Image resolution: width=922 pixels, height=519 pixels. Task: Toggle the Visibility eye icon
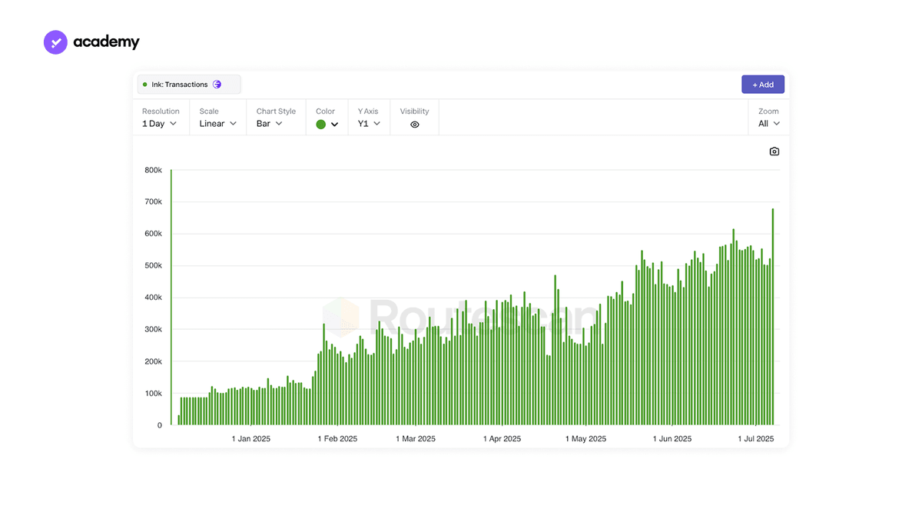[x=415, y=125]
